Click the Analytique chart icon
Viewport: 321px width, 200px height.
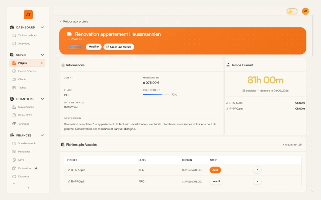pyautogui.click(x=14, y=44)
